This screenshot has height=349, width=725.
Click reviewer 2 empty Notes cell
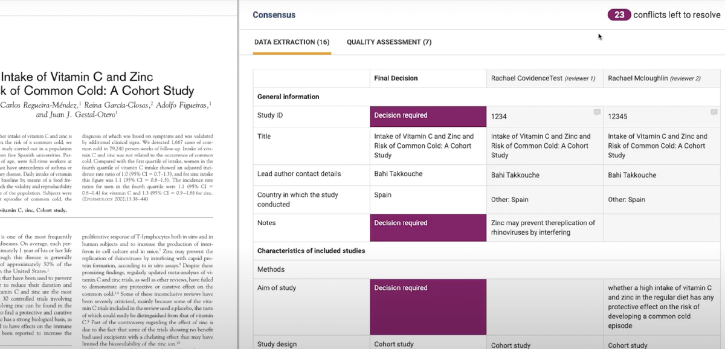[663, 228]
